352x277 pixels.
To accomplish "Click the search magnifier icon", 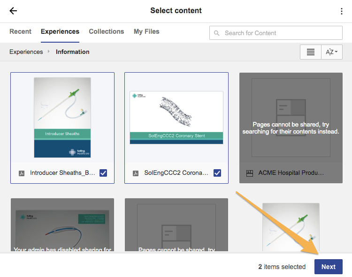I will point(217,33).
